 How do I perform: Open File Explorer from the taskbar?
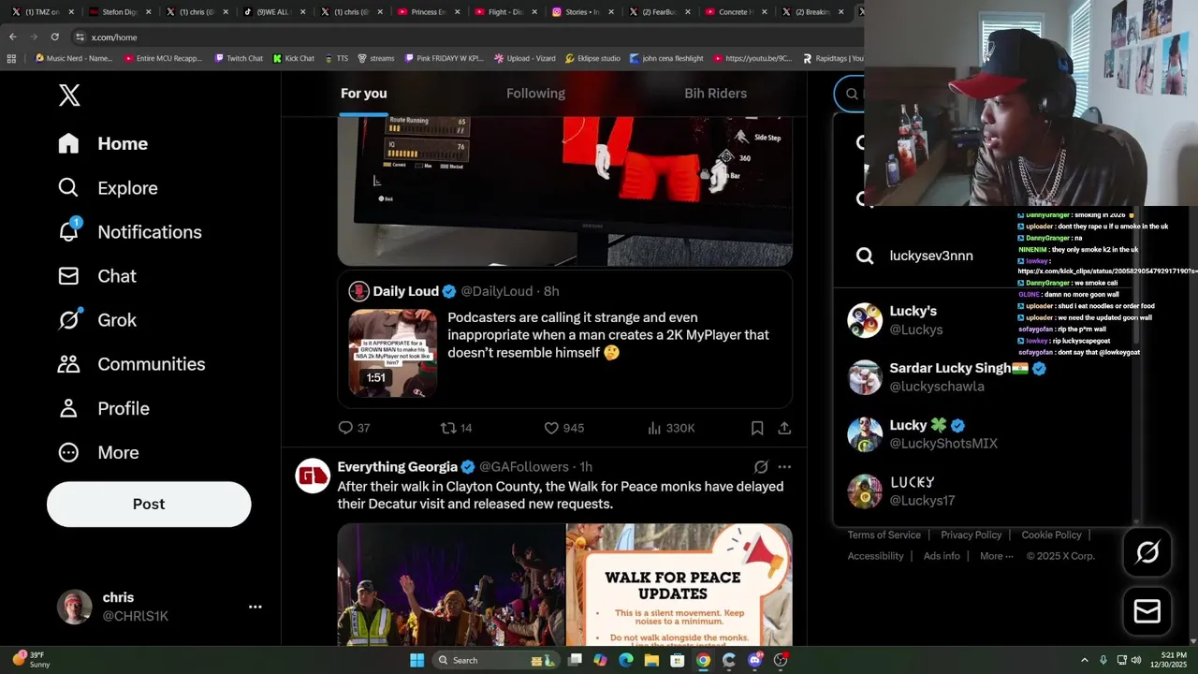651,660
